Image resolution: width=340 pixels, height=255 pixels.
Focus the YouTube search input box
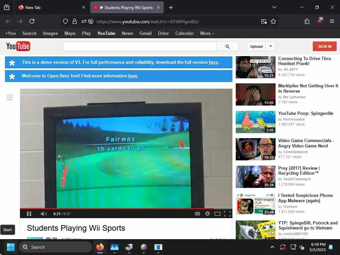click(140, 46)
